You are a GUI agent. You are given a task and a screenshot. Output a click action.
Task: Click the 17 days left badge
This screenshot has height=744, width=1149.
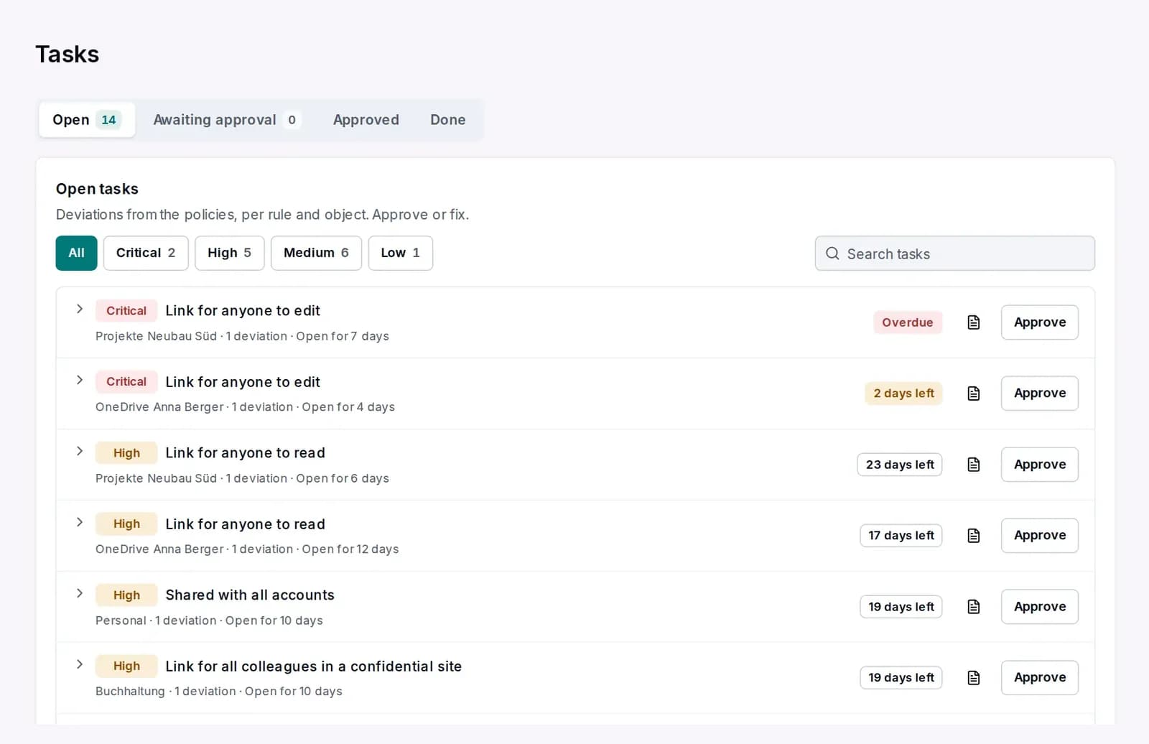tap(901, 536)
